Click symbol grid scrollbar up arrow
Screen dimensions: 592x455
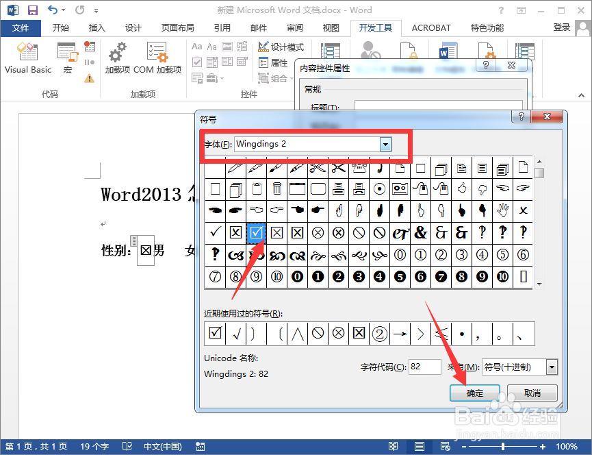(539, 162)
